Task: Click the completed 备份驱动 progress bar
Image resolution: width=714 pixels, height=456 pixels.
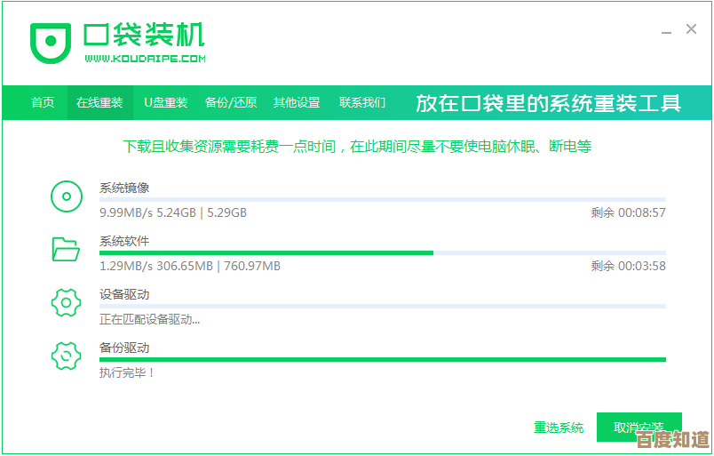Action: tap(382, 359)
